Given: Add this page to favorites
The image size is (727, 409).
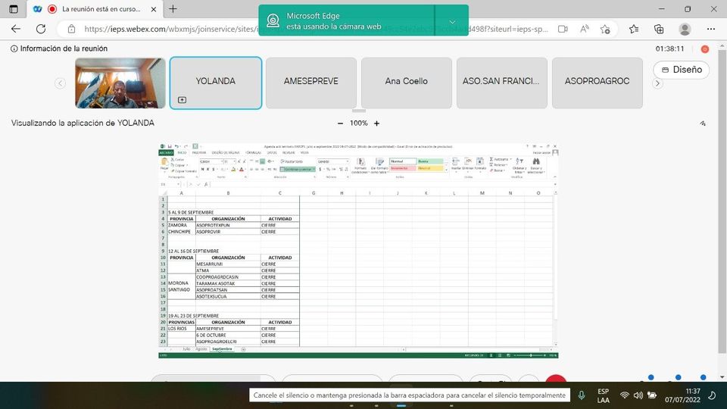Looking at the screenshot, I should point(606,29).
